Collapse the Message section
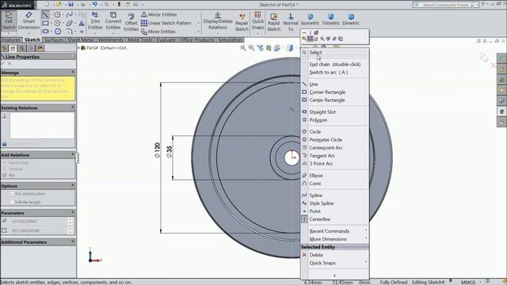This screenshot has height=285, width=507. [72, 72]
